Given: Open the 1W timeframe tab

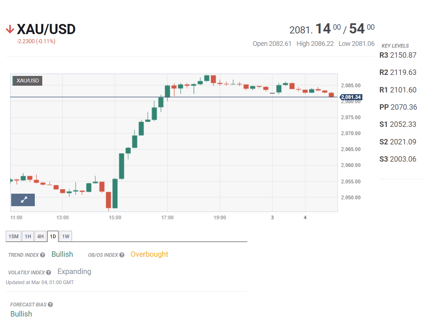Looking at the screenshot, I should point(66,237).
